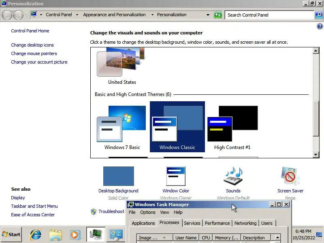The width and height of the screenshot is (324, 243).
Task: Open Windows Media Player taskbar icon
Action: (x=75, y=235)
